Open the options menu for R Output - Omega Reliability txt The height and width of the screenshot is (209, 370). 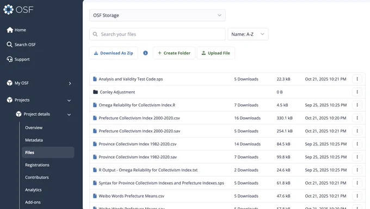[357, 170]
